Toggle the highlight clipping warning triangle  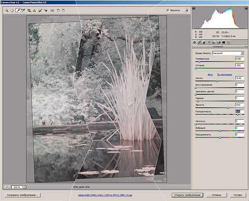click(246, 8)
